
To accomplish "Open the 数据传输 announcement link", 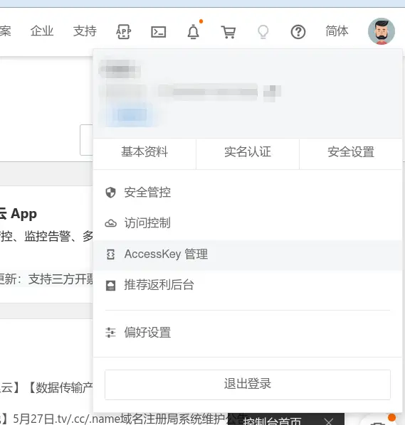I will 46,387.
